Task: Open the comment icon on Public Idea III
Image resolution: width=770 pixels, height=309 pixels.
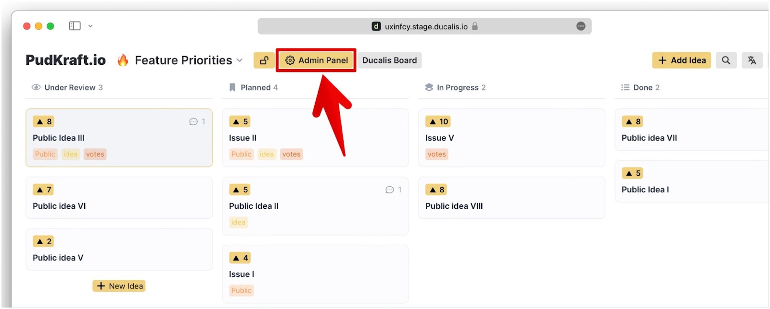Action: point(193,121)
